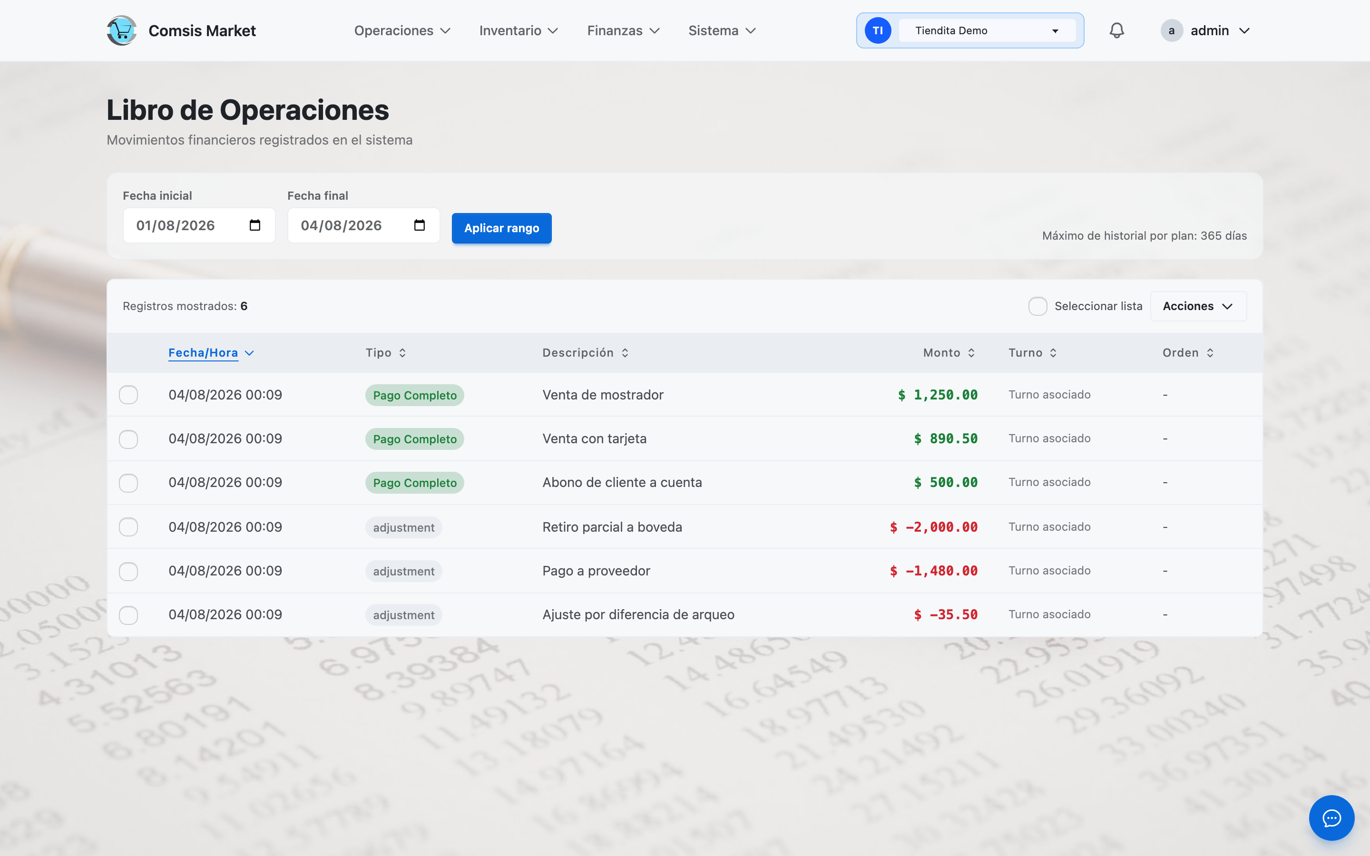The width and height of the screenshot is (1370, 856).
Task: Click the $ -35.50 amount
Action: click(945, 615)
